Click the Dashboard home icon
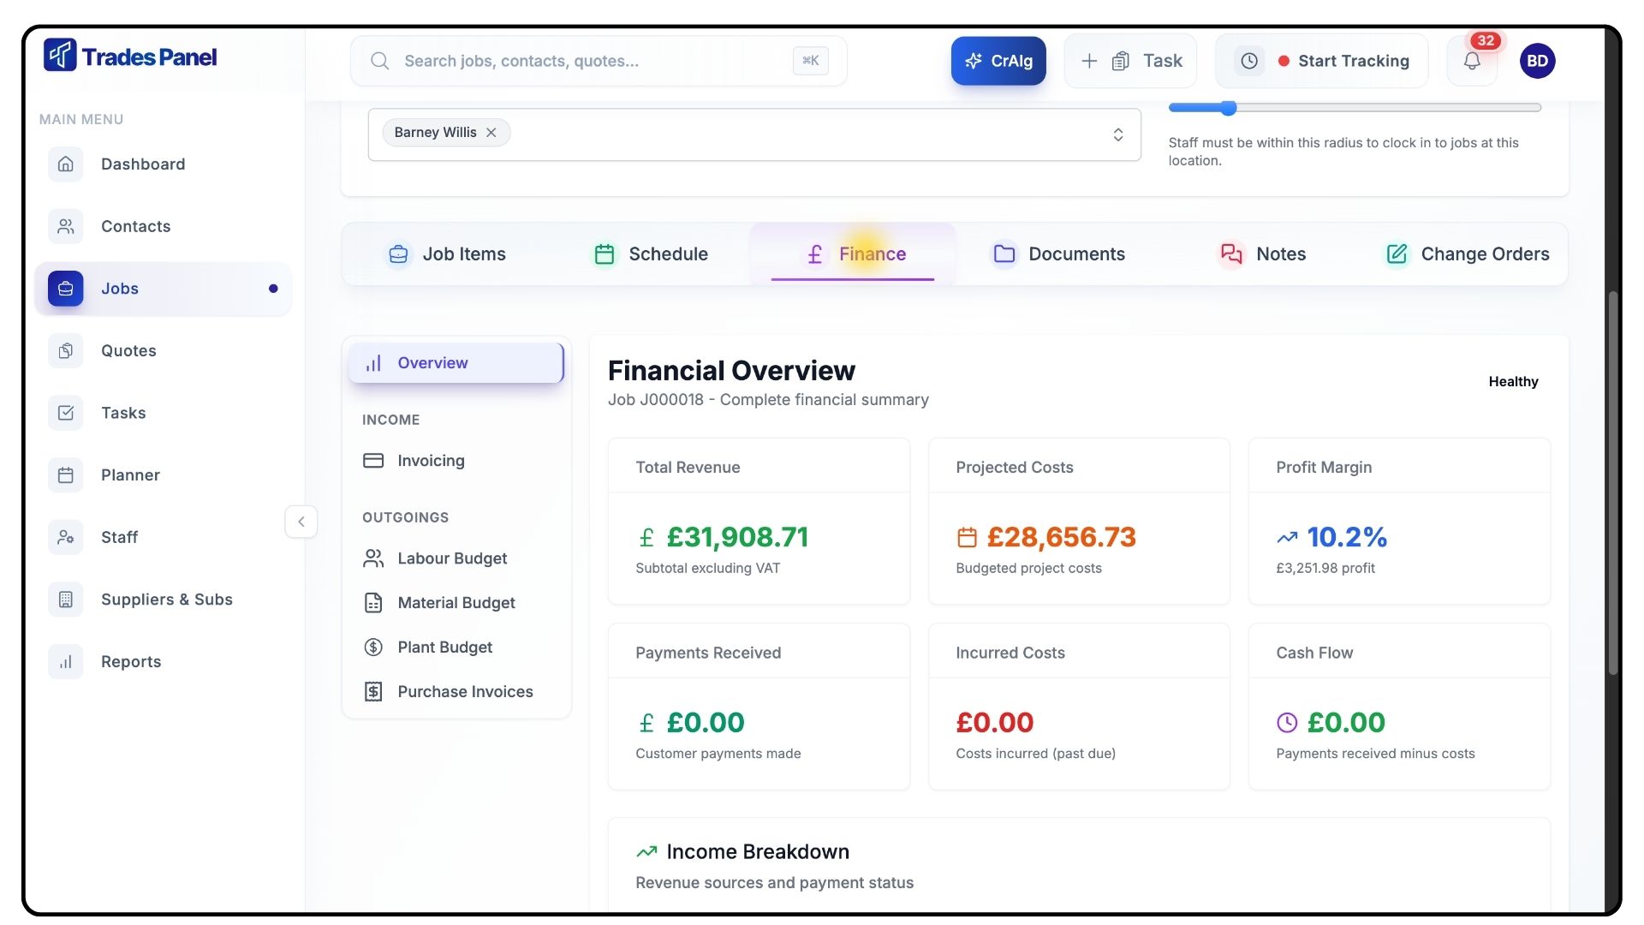1644x925 pixels. point(66,164)
